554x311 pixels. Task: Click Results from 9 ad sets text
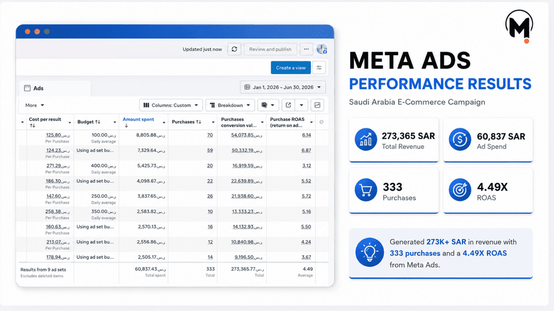[x=43, y=269]
